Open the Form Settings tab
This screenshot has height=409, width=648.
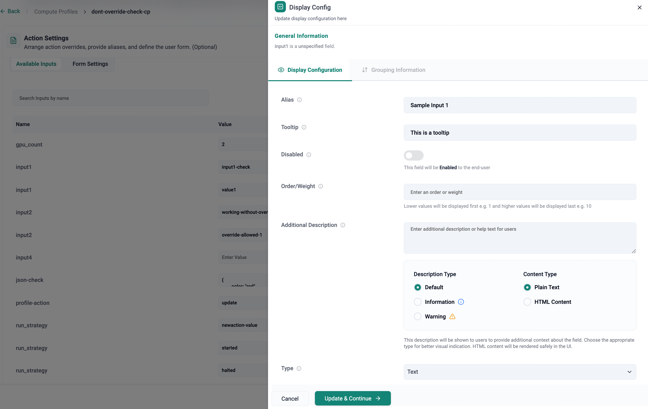pos(90,64)
